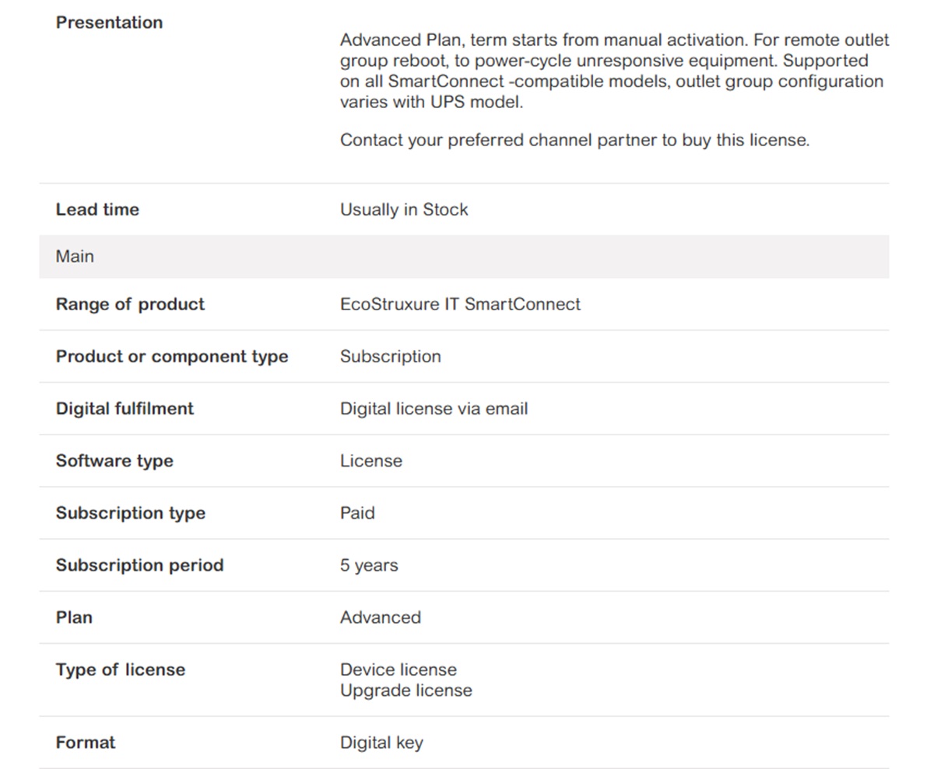Select the Subscription value text
Screen dimensions: 934x769
click(390, 356)
